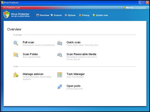The height and width of the screenshot is (112, 150).
Task: Choose Scan Removable Media
Action: tap(81, 54)
